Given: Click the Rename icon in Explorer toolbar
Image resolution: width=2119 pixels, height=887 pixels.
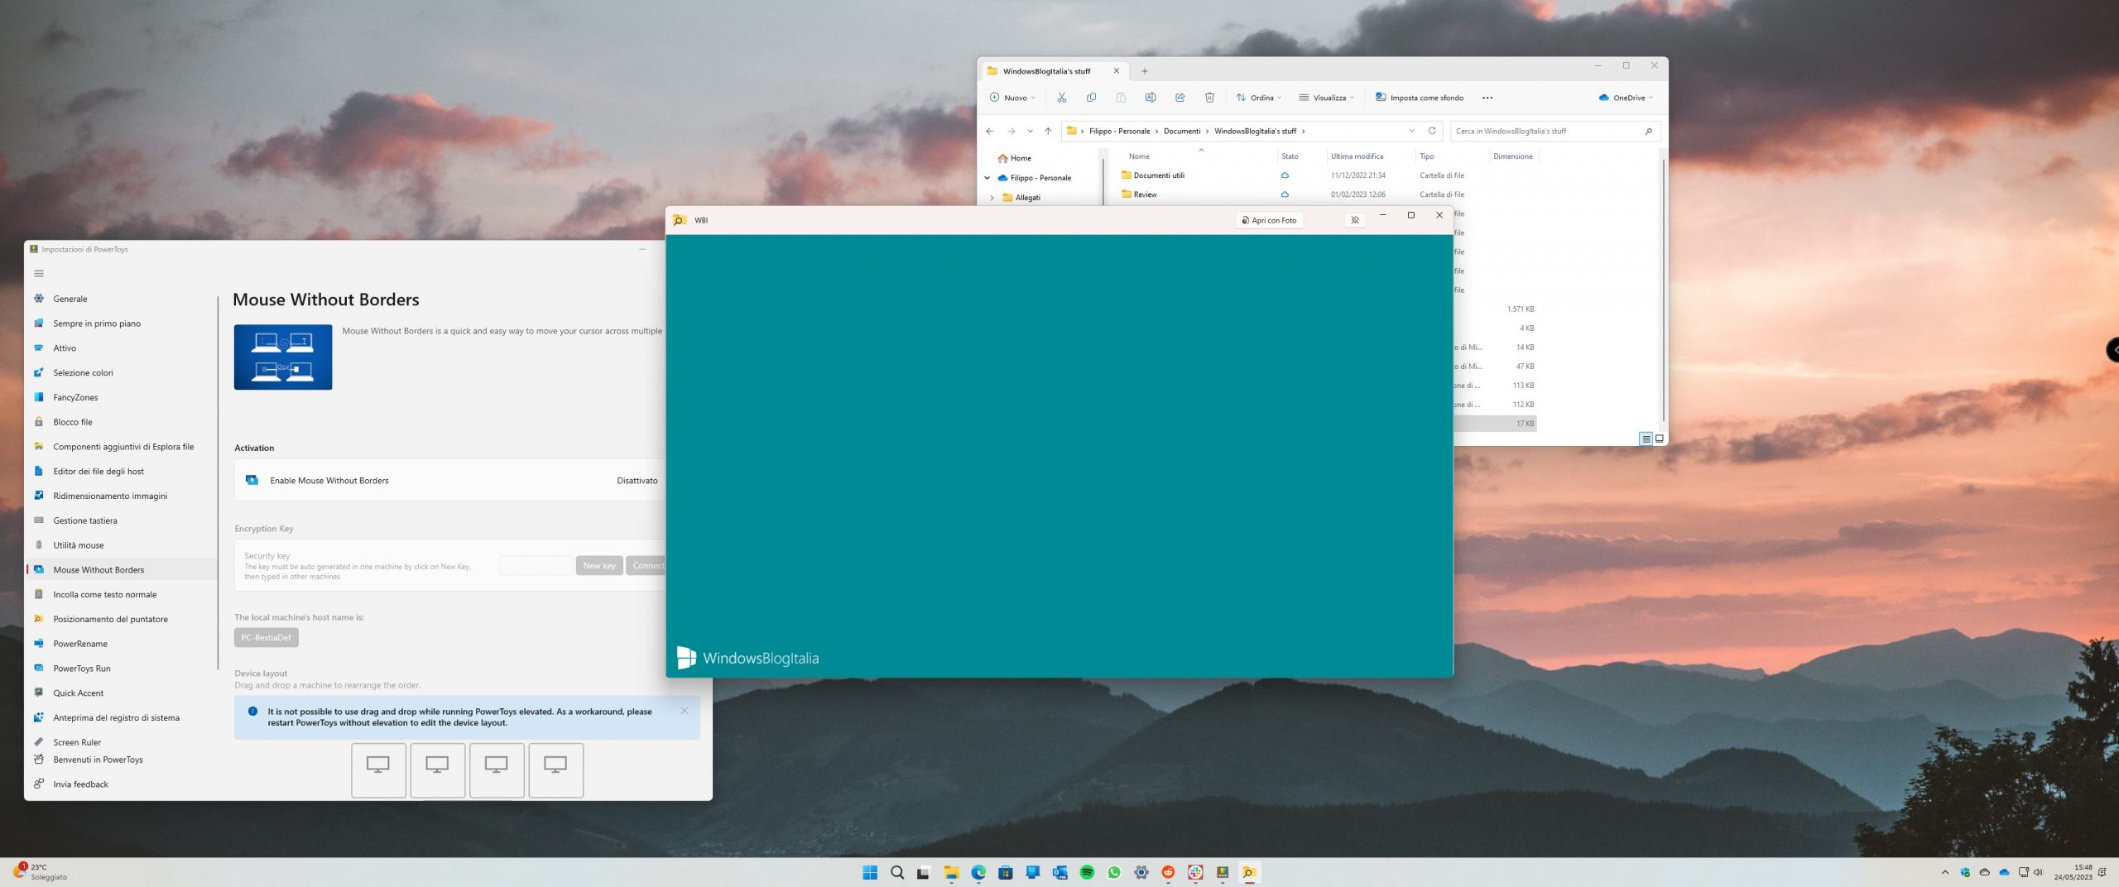Looking at the screenshot, I should [x=1151, y=98].
